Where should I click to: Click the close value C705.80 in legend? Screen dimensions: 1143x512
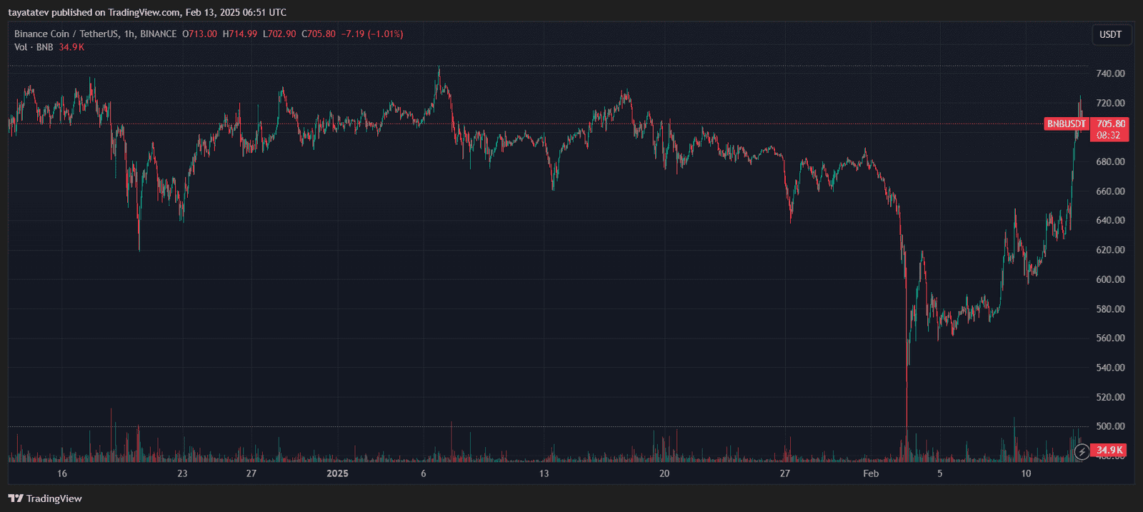(319, 34)
